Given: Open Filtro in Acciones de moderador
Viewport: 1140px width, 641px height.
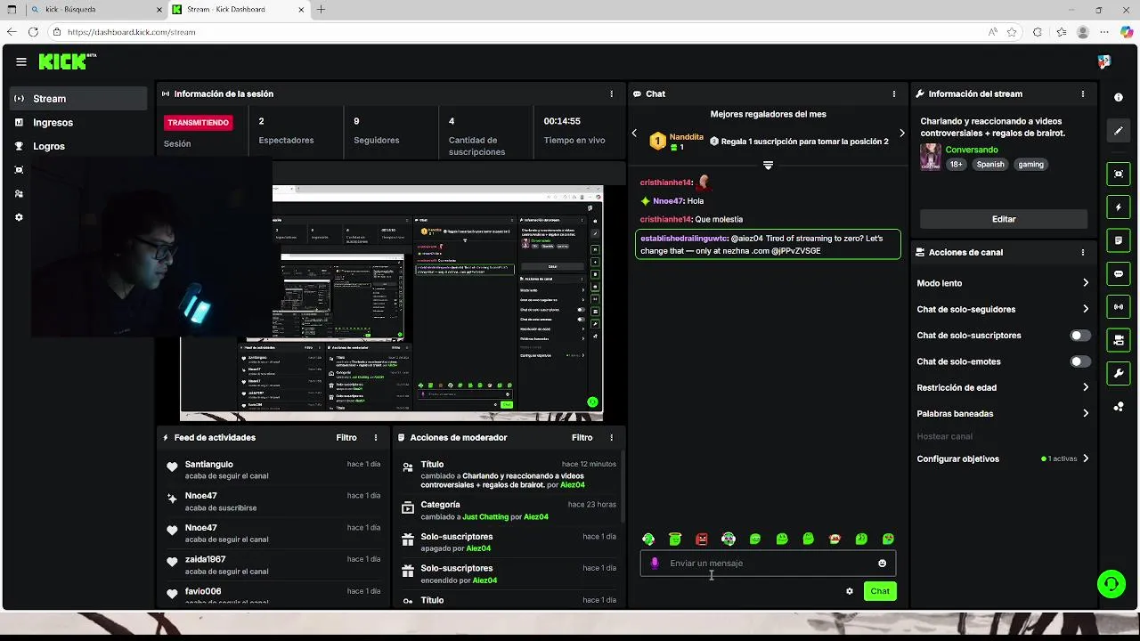Looking at the screenshot, I should click(x=582, y=438).
